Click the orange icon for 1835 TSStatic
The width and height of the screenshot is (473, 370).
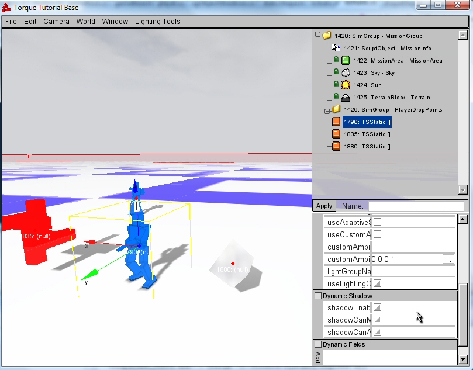pyautogui.click(x=336, y=134)
